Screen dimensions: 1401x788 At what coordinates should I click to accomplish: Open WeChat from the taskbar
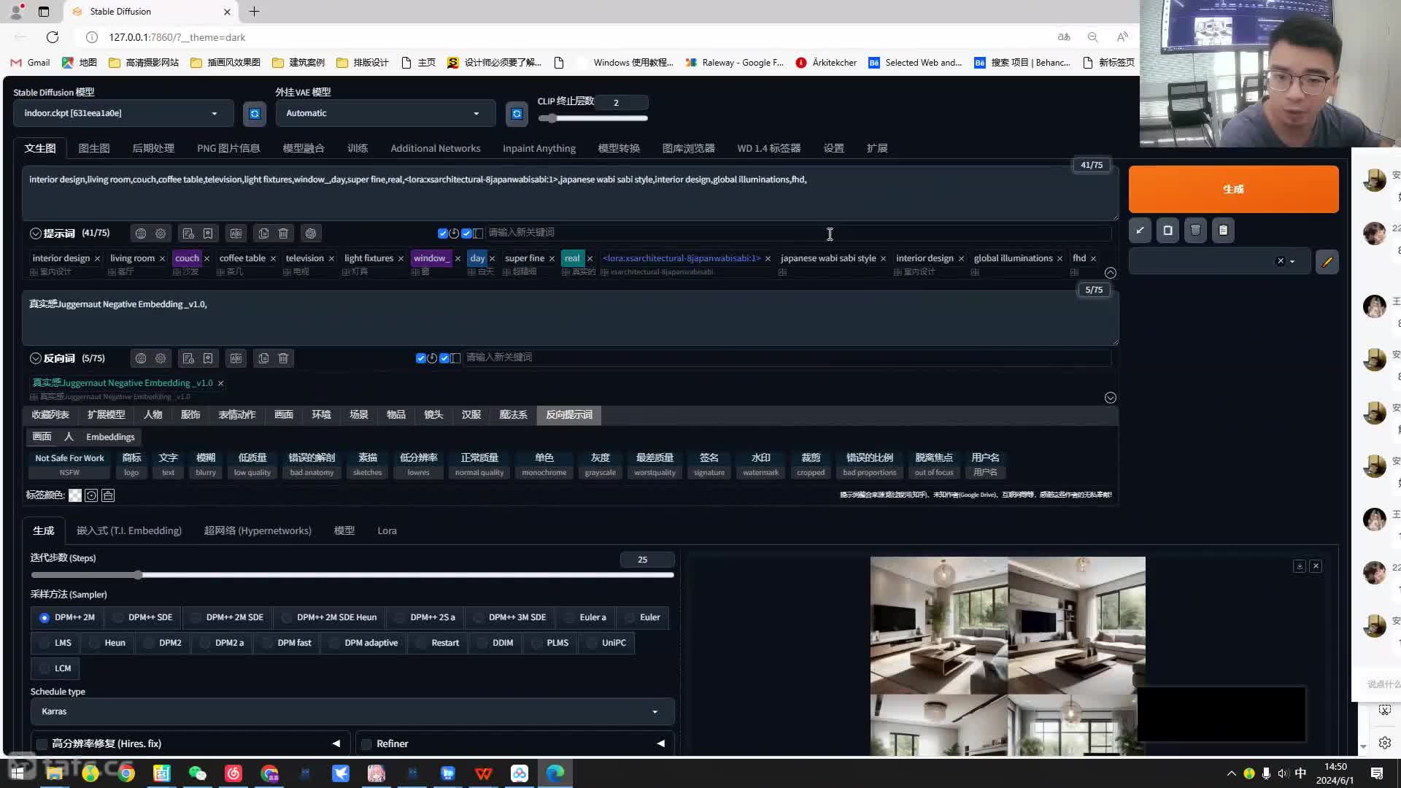[x=197, y=773]
